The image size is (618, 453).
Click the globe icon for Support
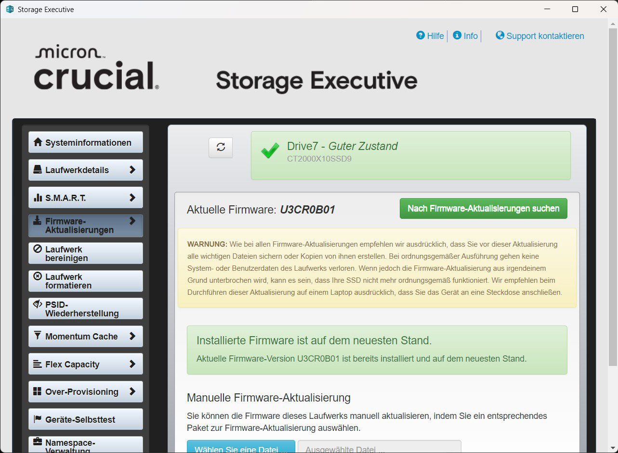click(x=500, y=36)
